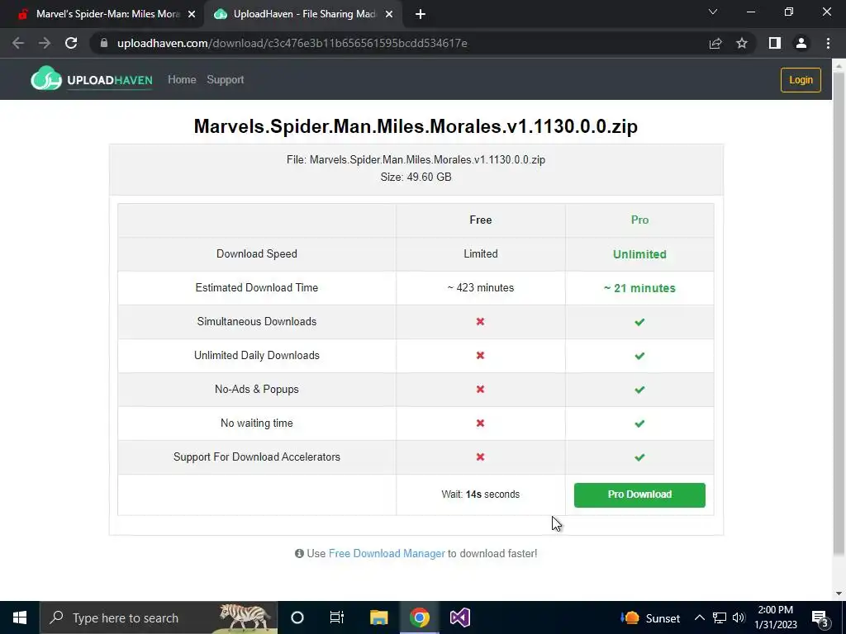Click the info icon beside Free Download Manager
Image resolution: width=846 pixels, height=634 pixels.
(299, 553)
